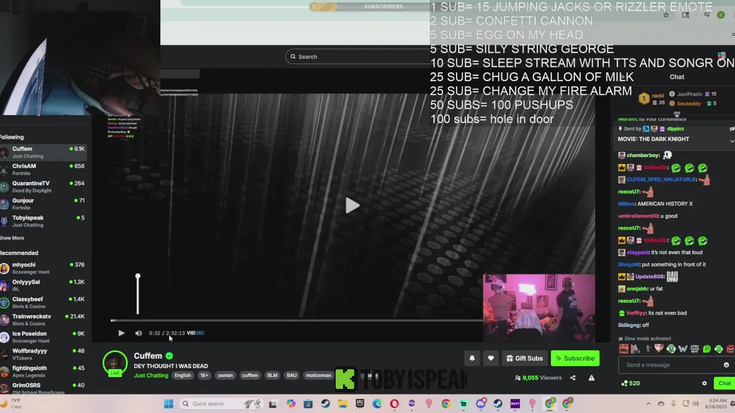The width and height of the screenshot is (735, 413).
Task: Click the Send a message input
Action: point(672,365)
